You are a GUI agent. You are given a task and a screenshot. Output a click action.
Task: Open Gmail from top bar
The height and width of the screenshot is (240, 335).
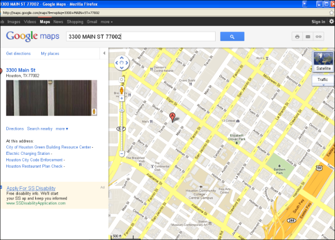[x=92, y=22]
